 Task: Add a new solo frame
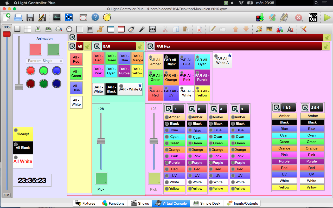(121, 29)
